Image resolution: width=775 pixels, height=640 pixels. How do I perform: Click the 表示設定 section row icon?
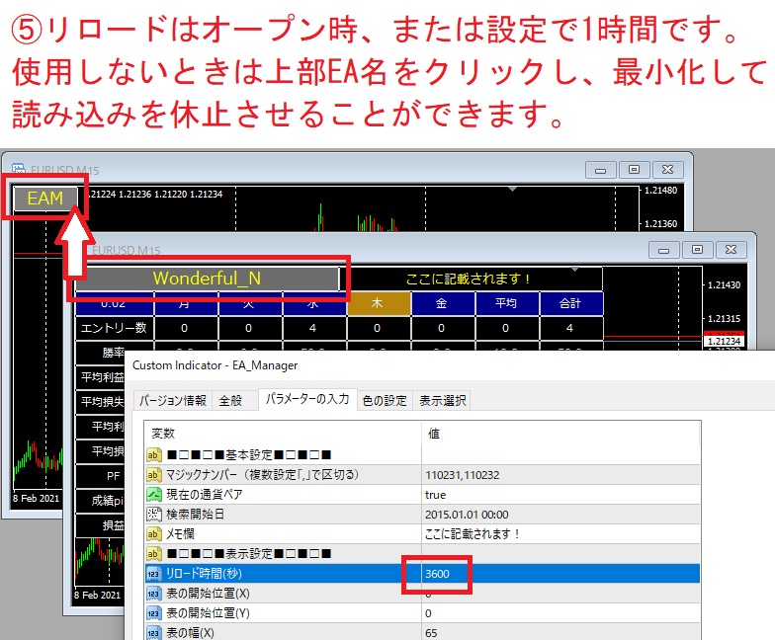click(x=154, y=553)
